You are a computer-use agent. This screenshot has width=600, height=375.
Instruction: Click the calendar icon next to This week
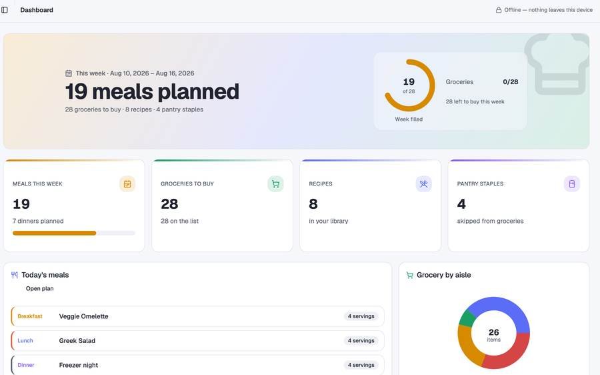(69, 73)
